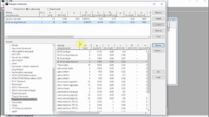Image resolution: width=209 pixels, height=117 pixels.
Task: Click the materials tree vertical scrollbar thumb
Action: point(54,90)
